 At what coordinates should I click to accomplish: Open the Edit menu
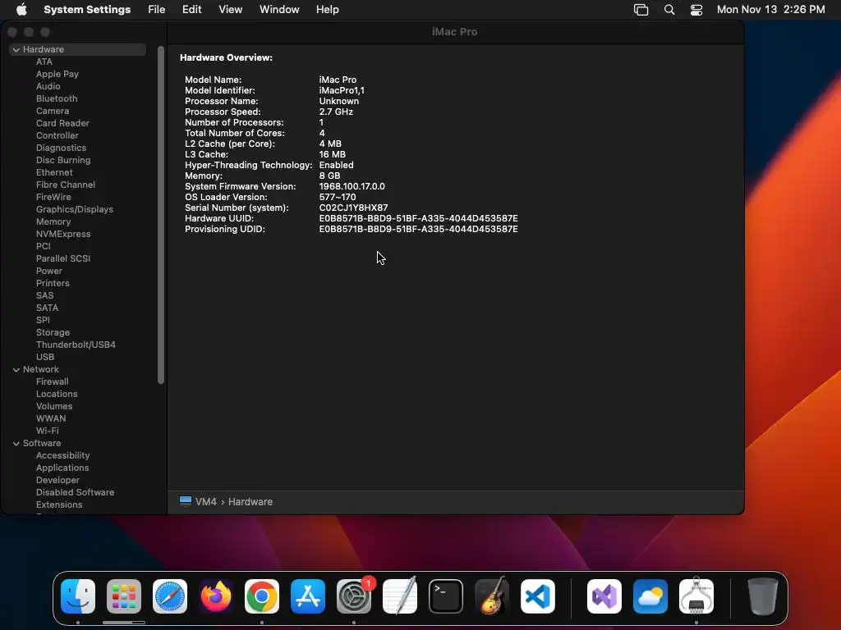click(x=191, y=10)
